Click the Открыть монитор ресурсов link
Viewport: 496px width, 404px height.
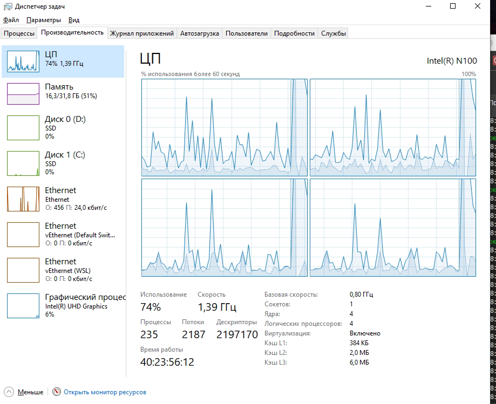click(x=105, y=392)
